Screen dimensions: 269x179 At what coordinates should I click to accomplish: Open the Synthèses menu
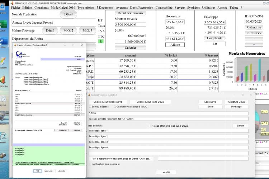click(193, 8)
